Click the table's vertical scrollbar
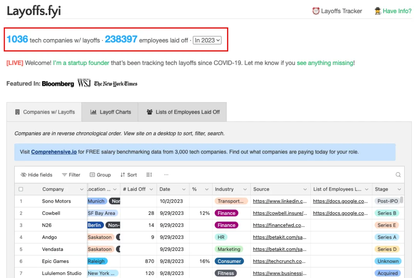The image size is (417, 278). coord(402,200)
